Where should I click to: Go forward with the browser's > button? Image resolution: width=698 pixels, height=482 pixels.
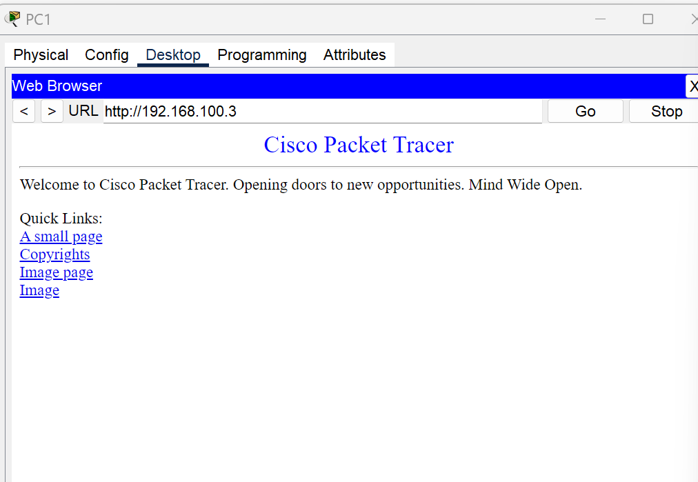pos(52,111)
